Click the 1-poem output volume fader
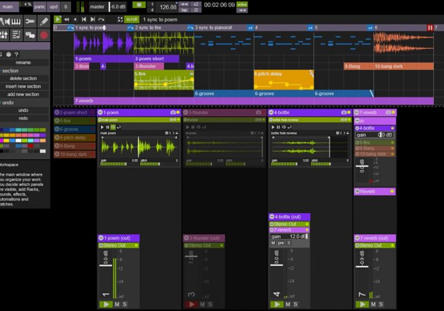The image size is (444, 311). [x=105, y=265]
